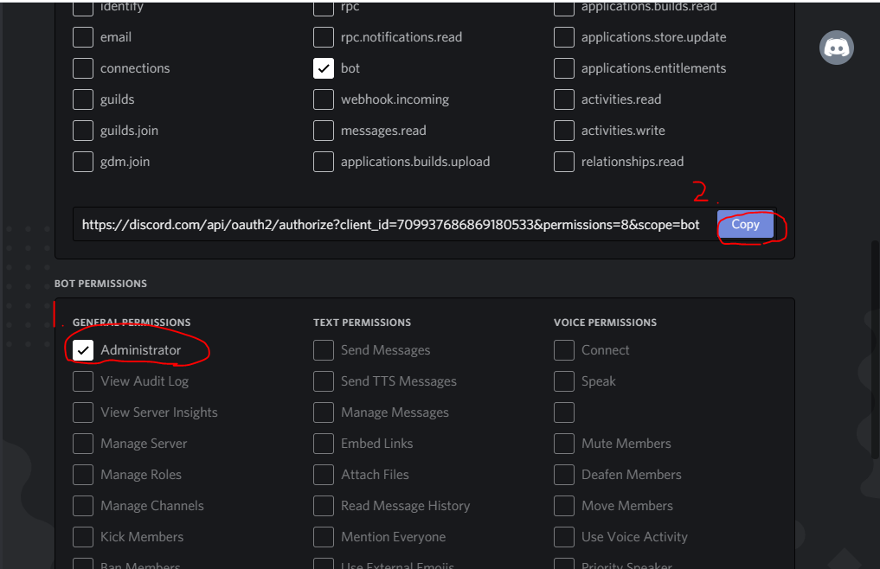Screen dimensions: 880x569
Task: Check the Connect voice permission
Action: [x=564, y=350]
